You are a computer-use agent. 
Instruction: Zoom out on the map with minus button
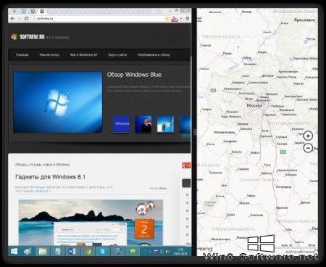[308, 147]
